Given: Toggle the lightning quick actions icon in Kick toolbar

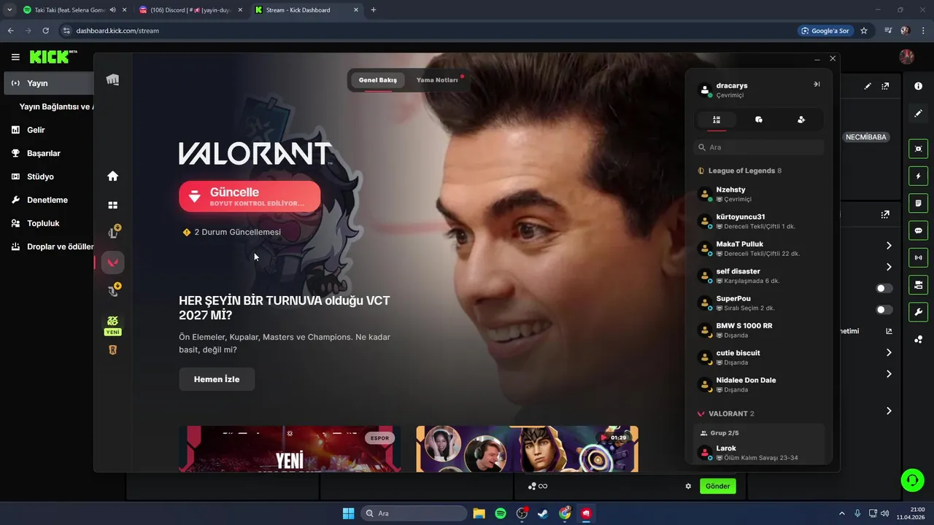Looking at the screenshot, I should click(918, 176).
